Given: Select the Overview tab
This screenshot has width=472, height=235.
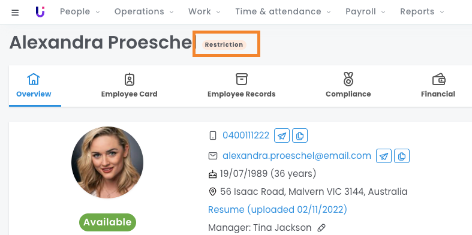Looking at the screenshot, I should click(34, 86).
